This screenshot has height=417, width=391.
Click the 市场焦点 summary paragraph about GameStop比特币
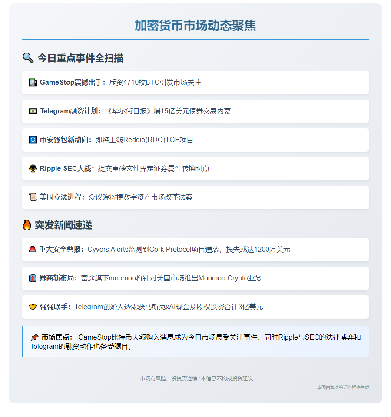[x=195, y=342]
